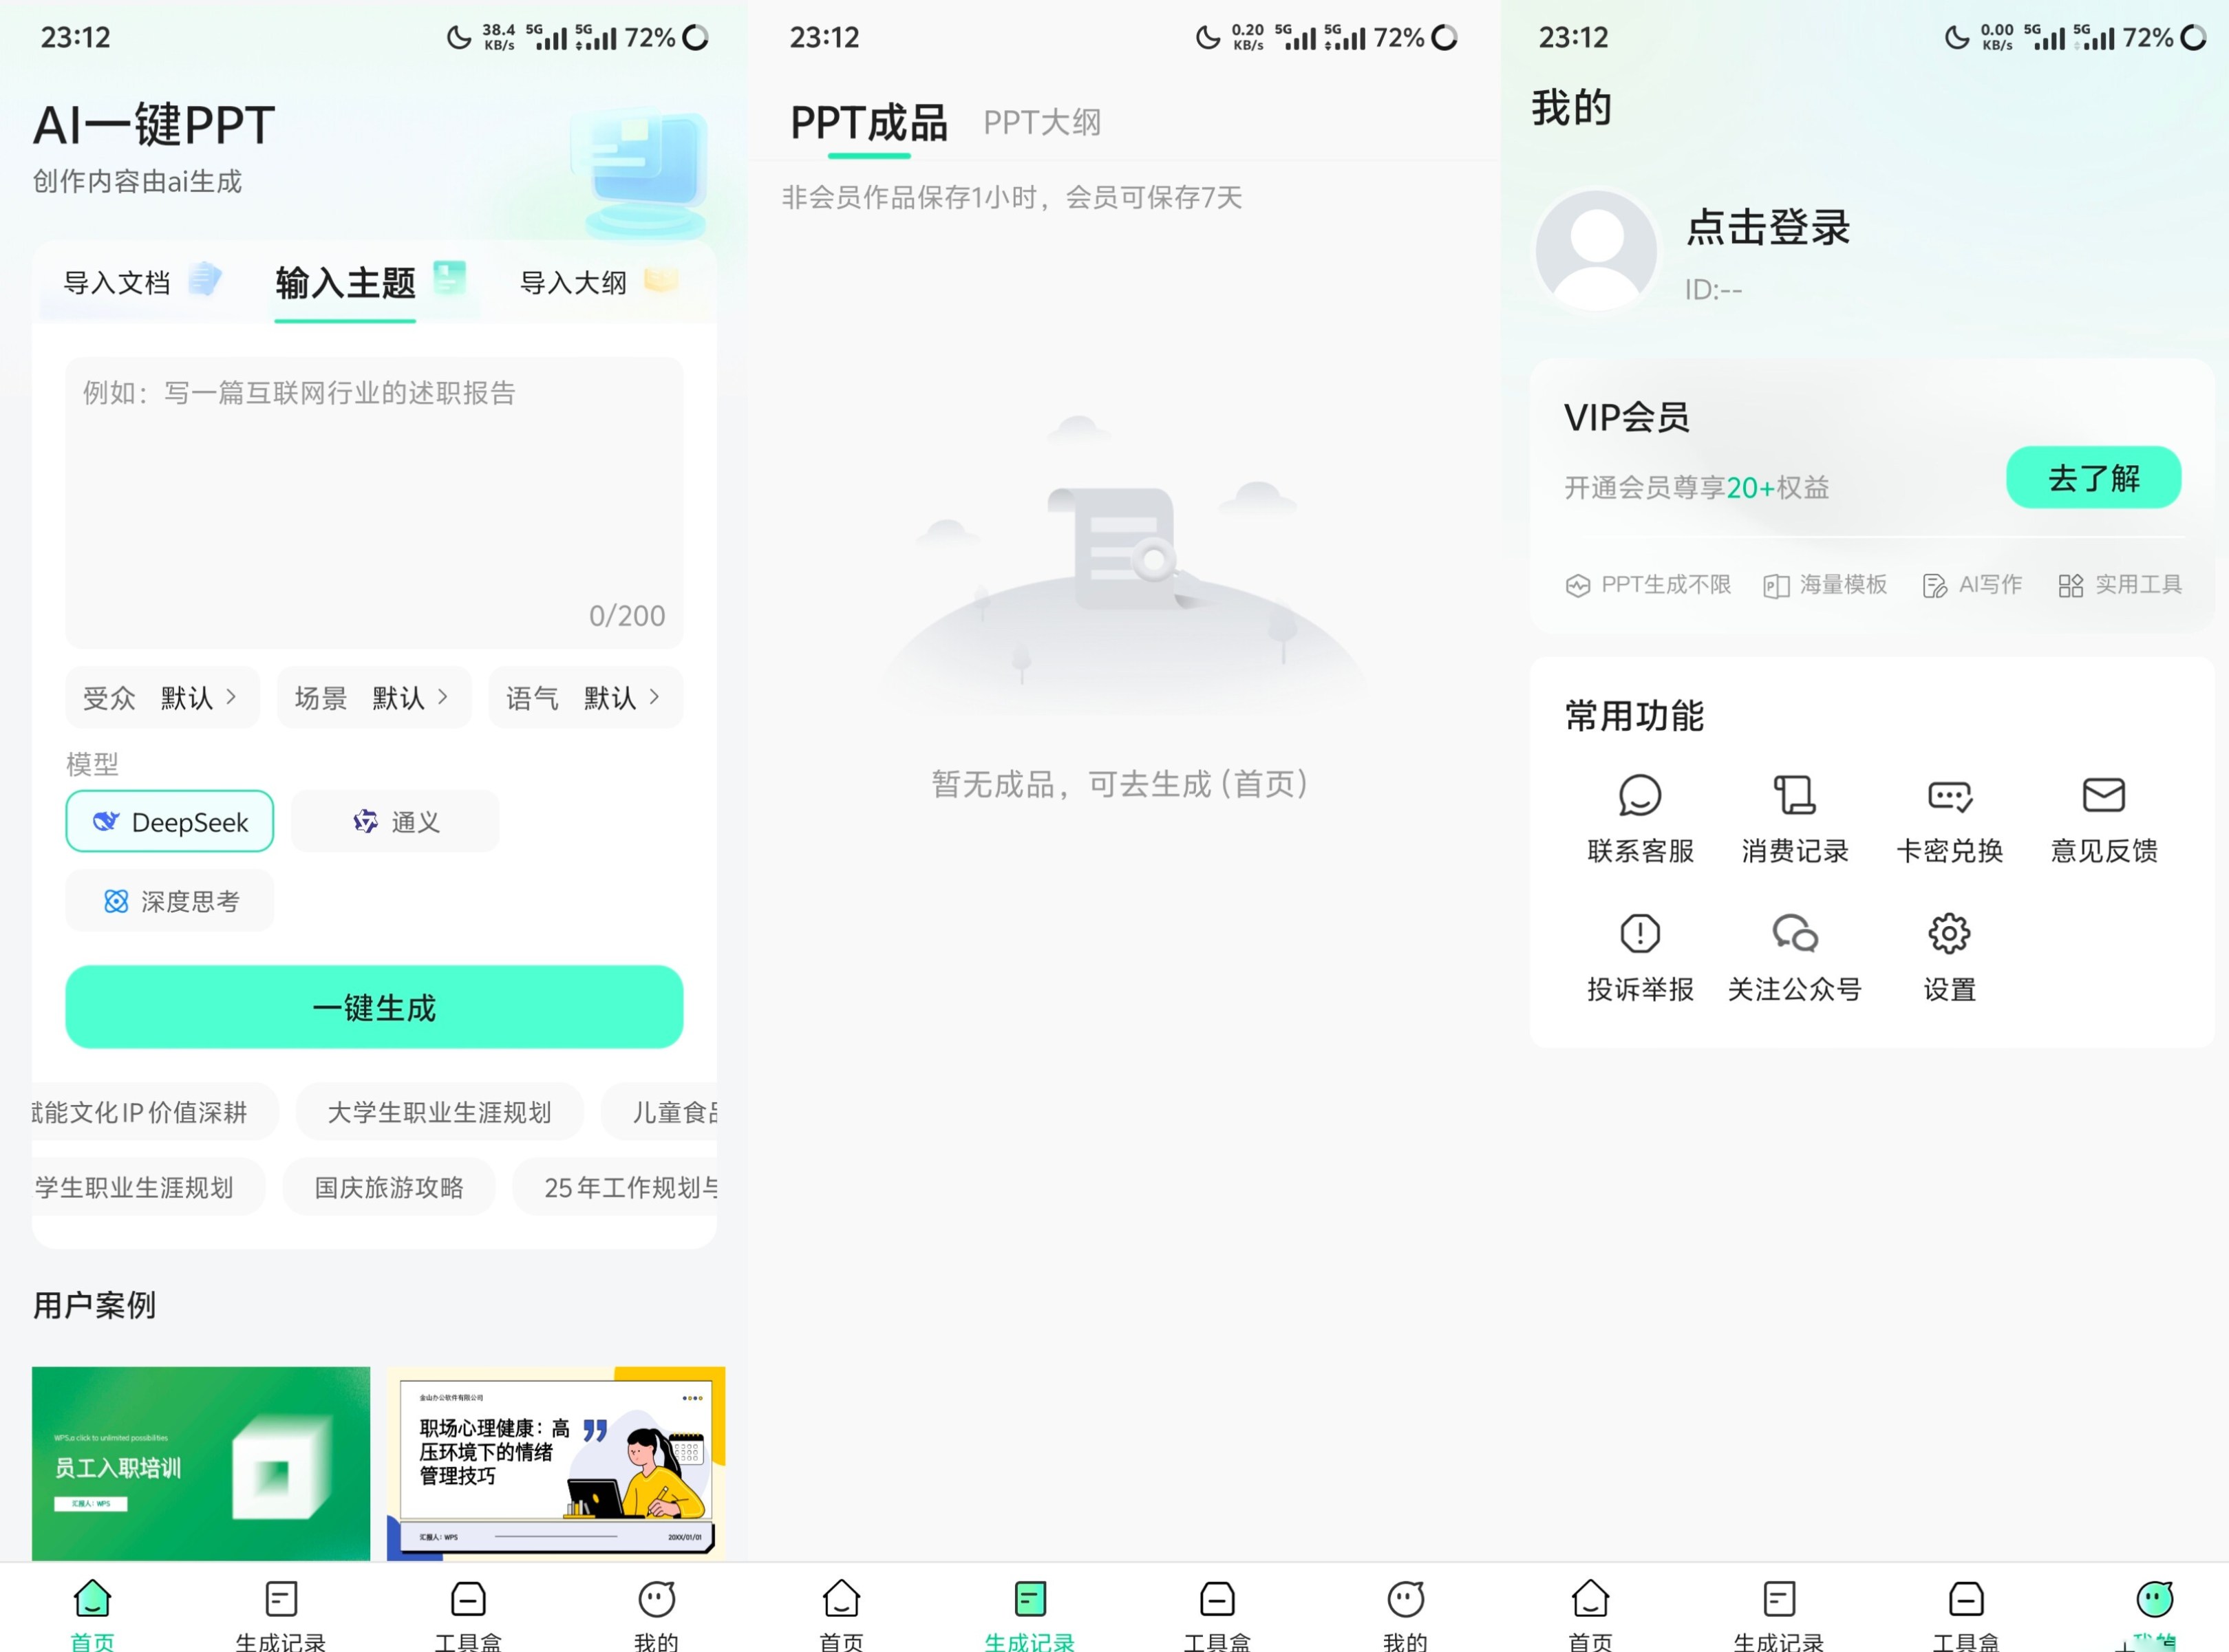
Task: Switch to the PPT大纲 tab
Action: [x=1042, y=123]
